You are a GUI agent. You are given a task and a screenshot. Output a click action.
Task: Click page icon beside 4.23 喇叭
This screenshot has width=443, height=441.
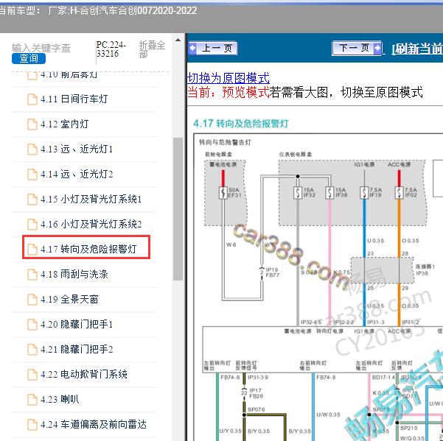(32, 399)
